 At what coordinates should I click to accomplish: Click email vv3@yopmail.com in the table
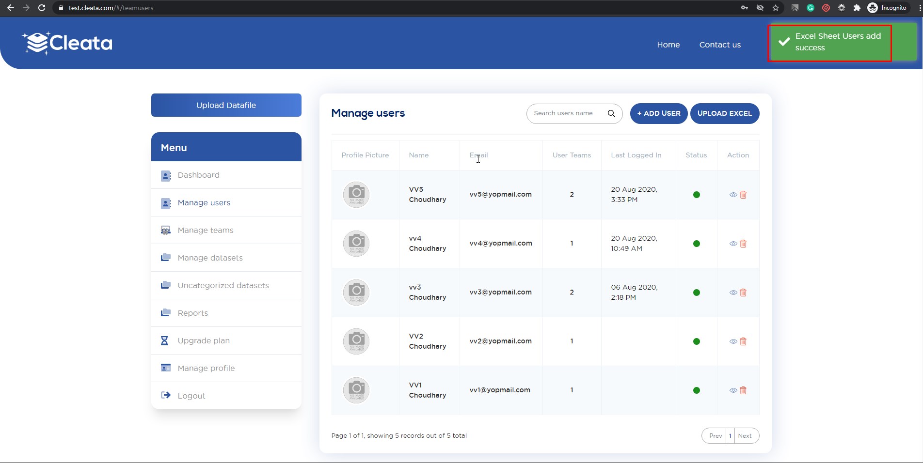[501, 292]
